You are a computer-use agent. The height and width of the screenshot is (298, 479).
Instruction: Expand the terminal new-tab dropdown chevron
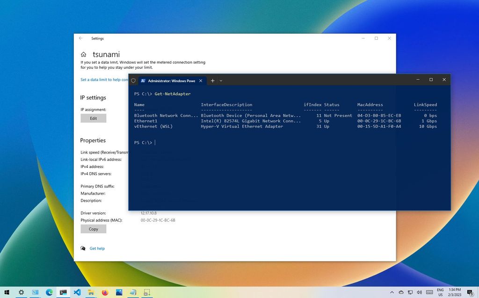tap(221, 80)
